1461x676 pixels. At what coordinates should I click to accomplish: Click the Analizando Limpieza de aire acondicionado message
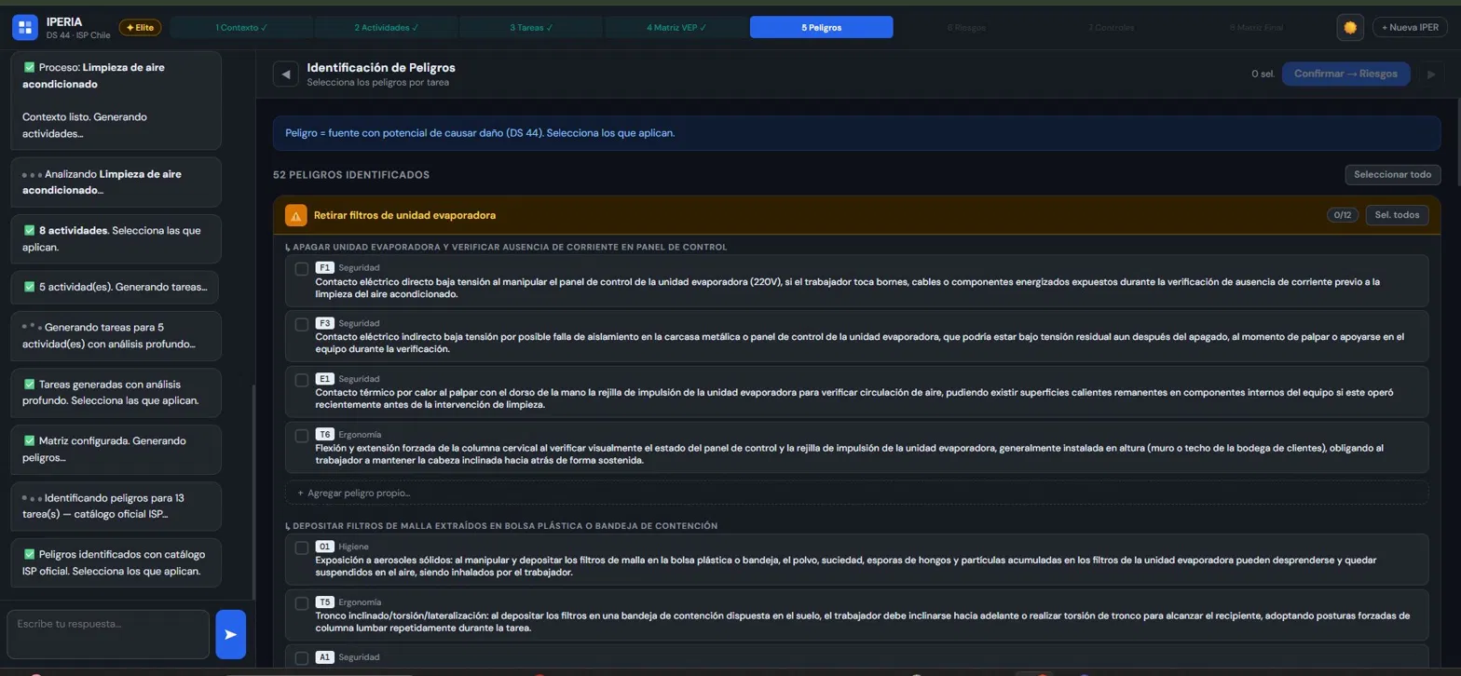click(116, 183)
